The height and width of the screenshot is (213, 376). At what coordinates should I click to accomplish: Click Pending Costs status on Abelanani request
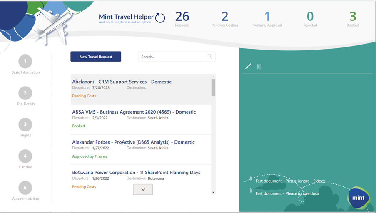tap(84, 96)
